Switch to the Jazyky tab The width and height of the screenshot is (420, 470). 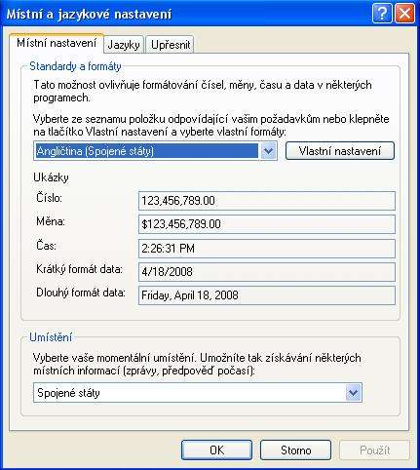pos(124,45)
